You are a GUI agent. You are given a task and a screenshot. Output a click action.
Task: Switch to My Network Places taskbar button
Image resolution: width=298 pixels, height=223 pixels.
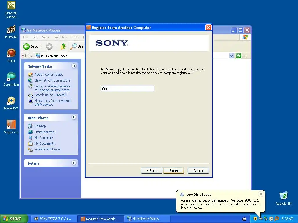tap(147, 219)
